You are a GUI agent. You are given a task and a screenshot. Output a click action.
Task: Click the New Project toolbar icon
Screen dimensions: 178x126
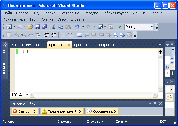click(x=9, y=27)
